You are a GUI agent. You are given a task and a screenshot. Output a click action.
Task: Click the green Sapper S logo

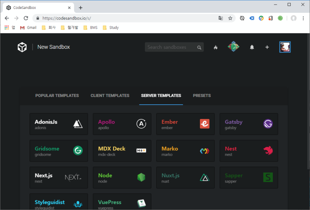click(268, 177)
